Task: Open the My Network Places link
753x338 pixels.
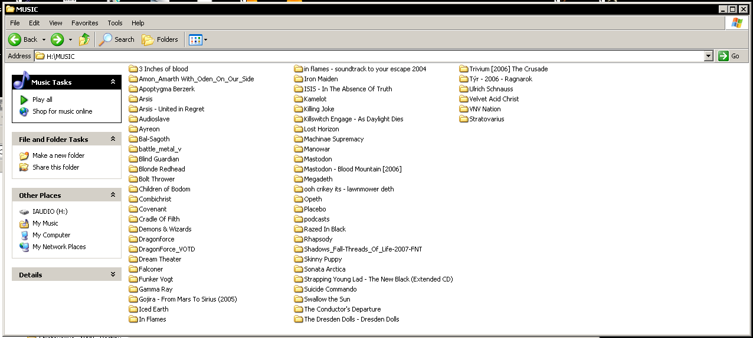Action: point(59,247)
